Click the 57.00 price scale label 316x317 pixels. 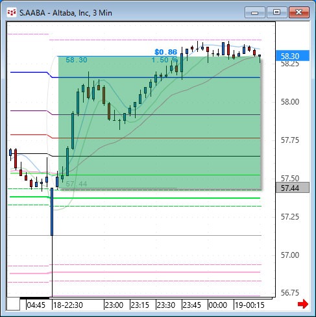pos(290,255)
